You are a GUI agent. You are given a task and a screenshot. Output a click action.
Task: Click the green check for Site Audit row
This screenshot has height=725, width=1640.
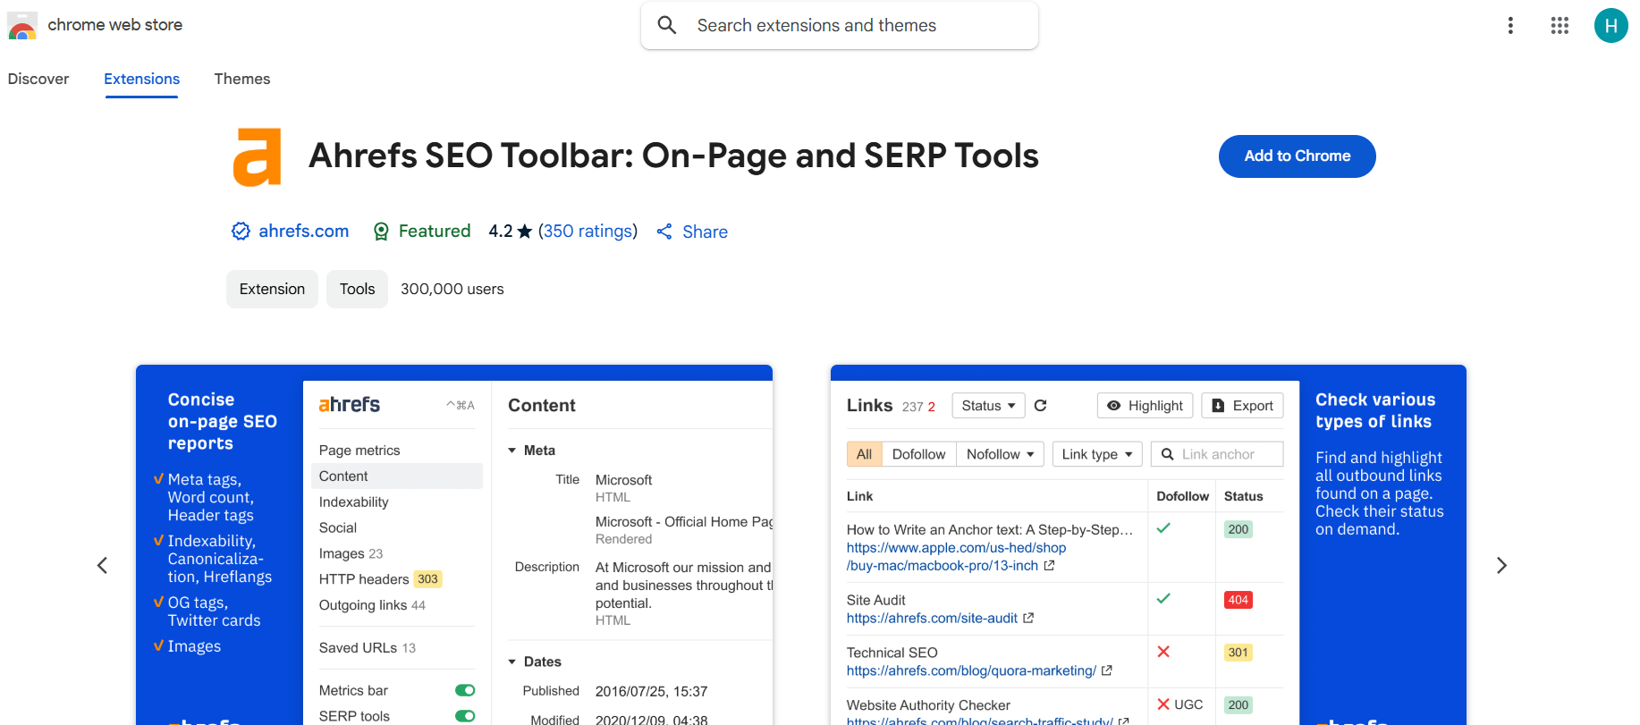tap(1163, 599)
